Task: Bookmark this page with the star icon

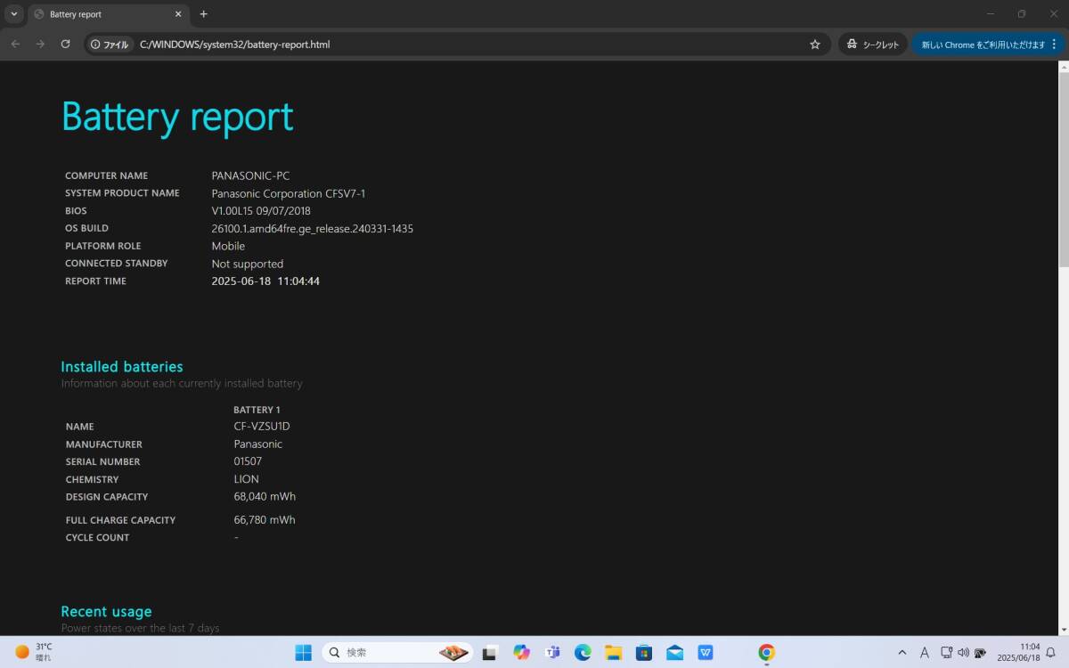Action: pyautogui.click(x=814, y=44)
